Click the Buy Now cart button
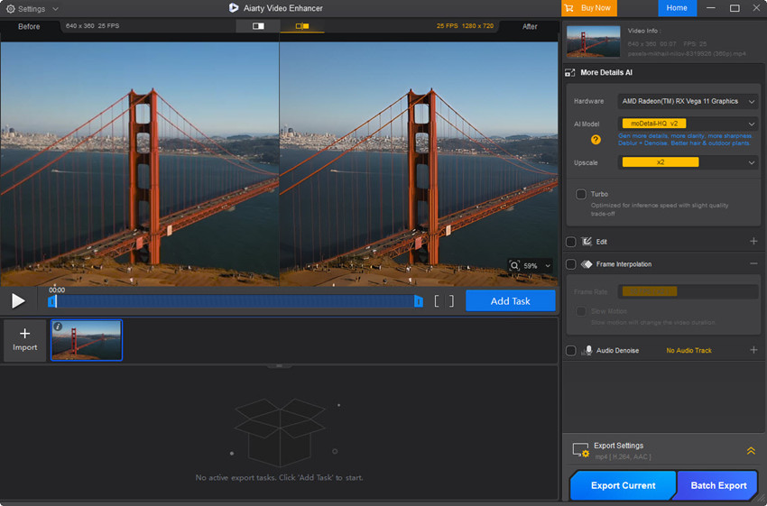Viewport: 767px width, 506px height. (589, 8)
